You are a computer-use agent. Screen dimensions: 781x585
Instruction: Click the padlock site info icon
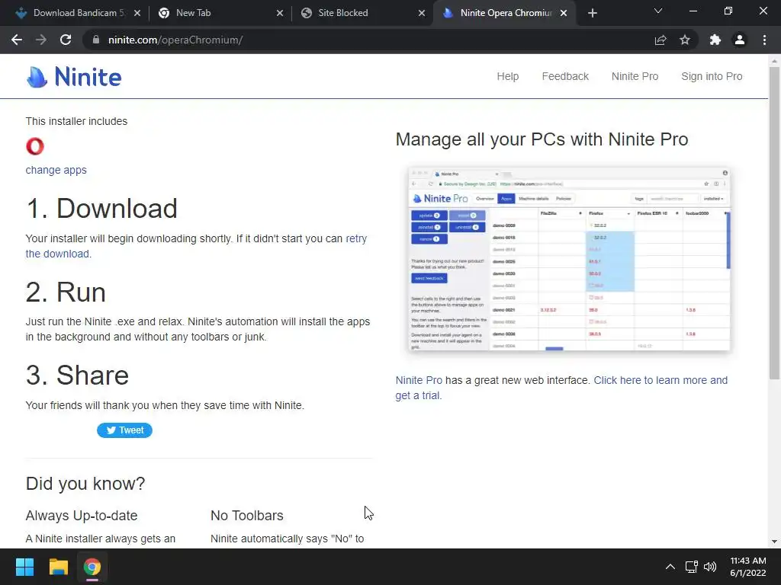point(95,40)
